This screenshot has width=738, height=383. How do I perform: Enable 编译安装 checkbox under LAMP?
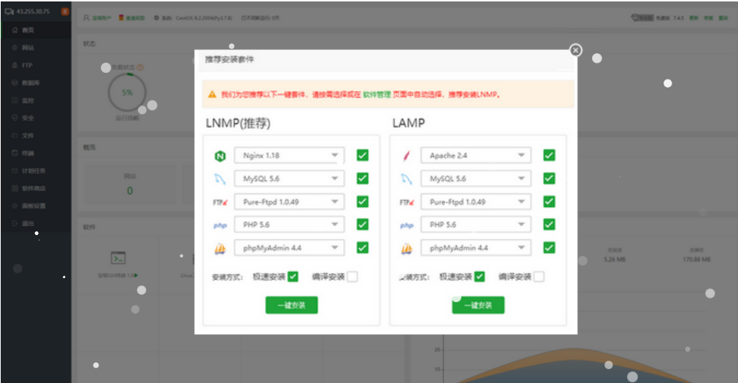[x=539, y=276]
